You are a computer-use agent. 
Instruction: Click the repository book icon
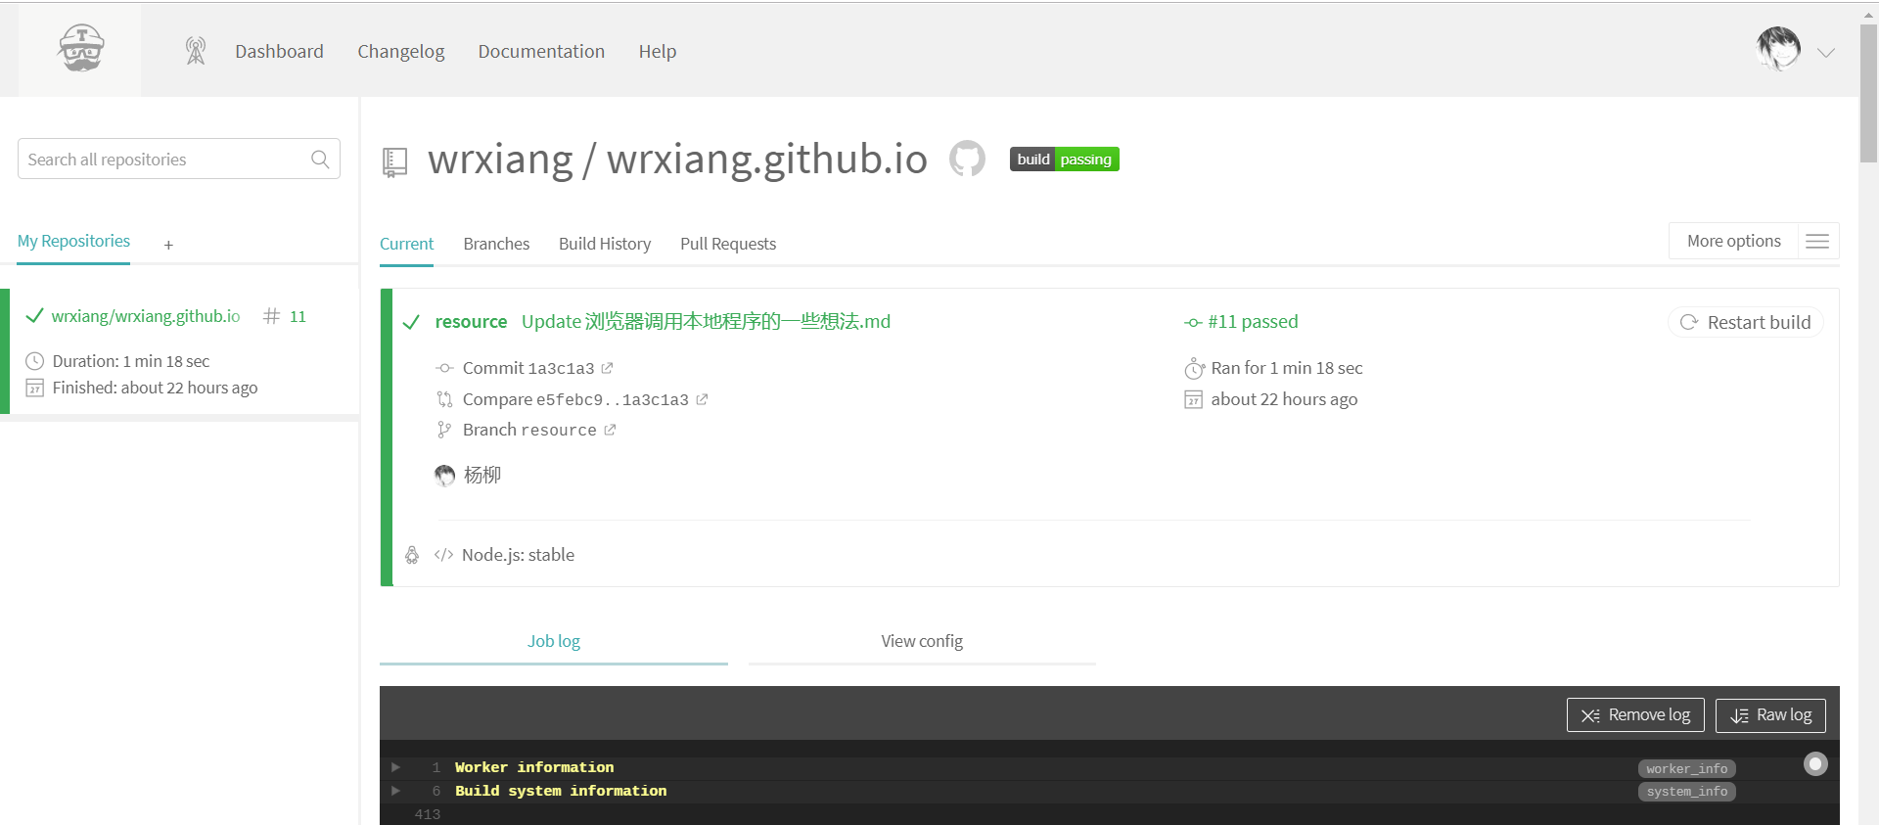click(394, 161)
